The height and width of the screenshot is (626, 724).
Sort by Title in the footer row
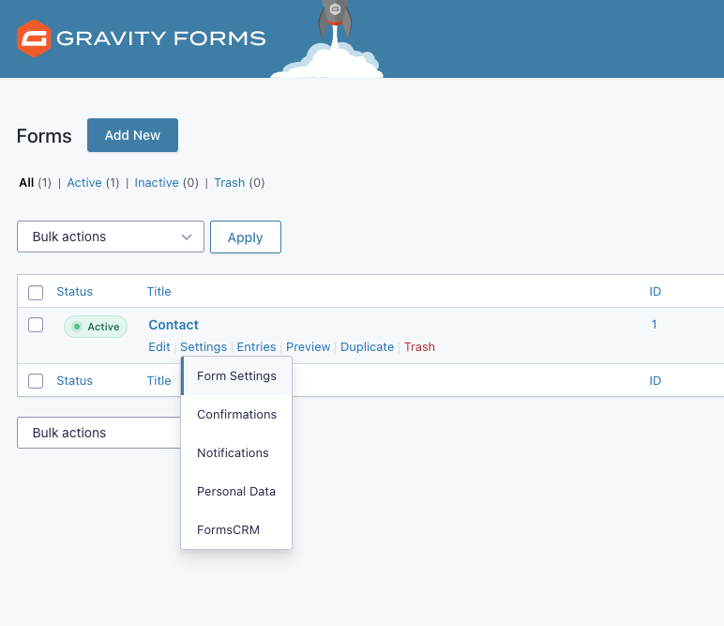tap(158, 381)
